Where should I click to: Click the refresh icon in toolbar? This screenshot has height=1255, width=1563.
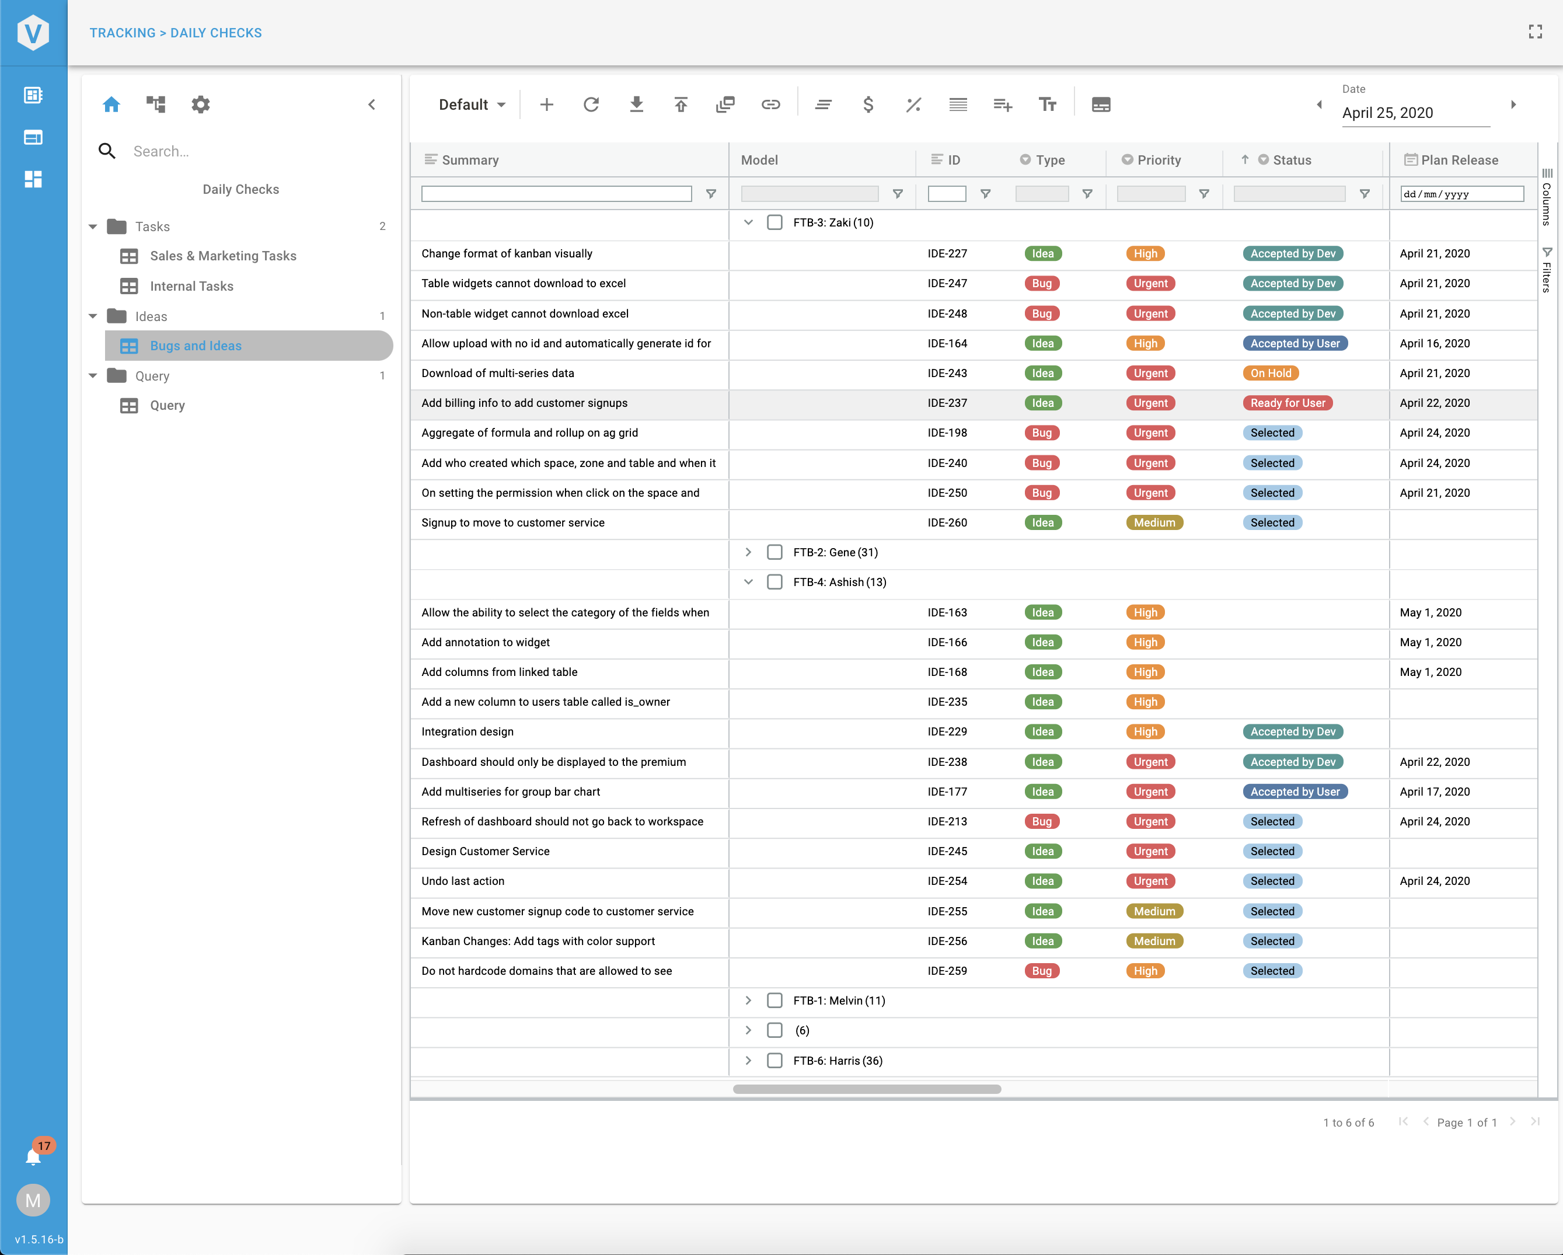pyautogui.click(x=591, y=104)
